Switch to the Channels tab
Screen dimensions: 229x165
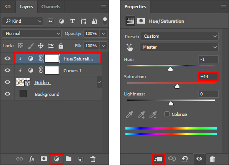(51, 7)
